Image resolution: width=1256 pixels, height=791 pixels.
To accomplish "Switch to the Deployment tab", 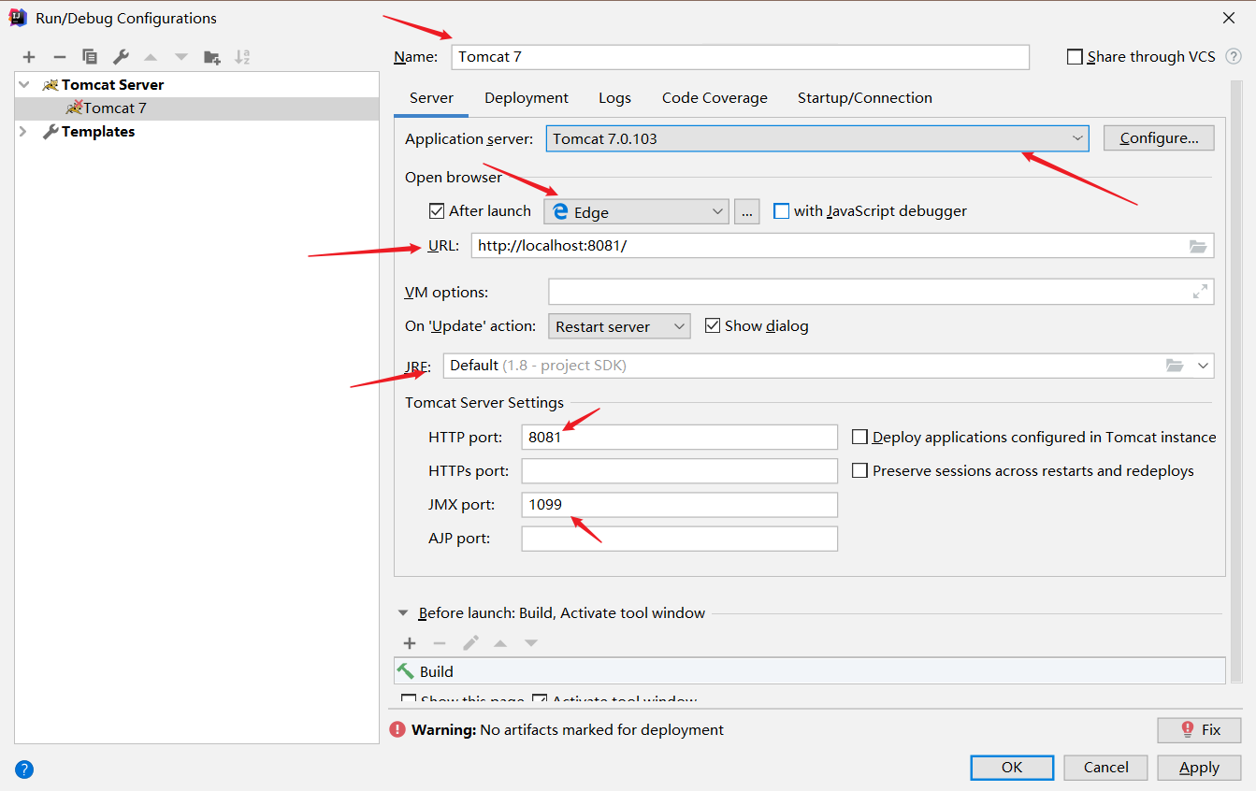I will [x=527, y=98].
